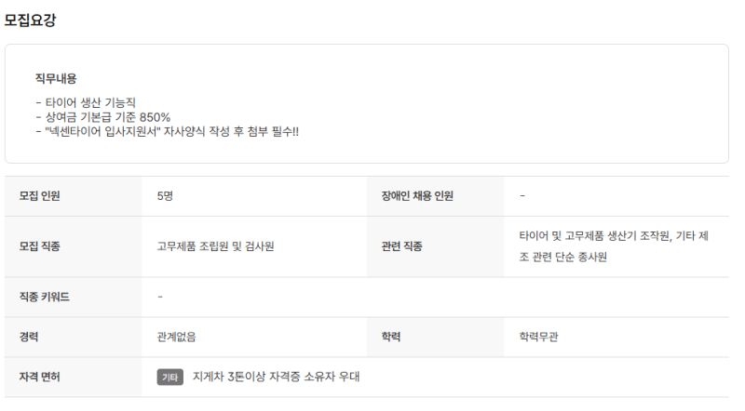Image resolution: width=745 pixels, height=411 pixels.
Task: Select 고무제품 조립원 및 검사원 text
Action: click(x=215, y=246)
